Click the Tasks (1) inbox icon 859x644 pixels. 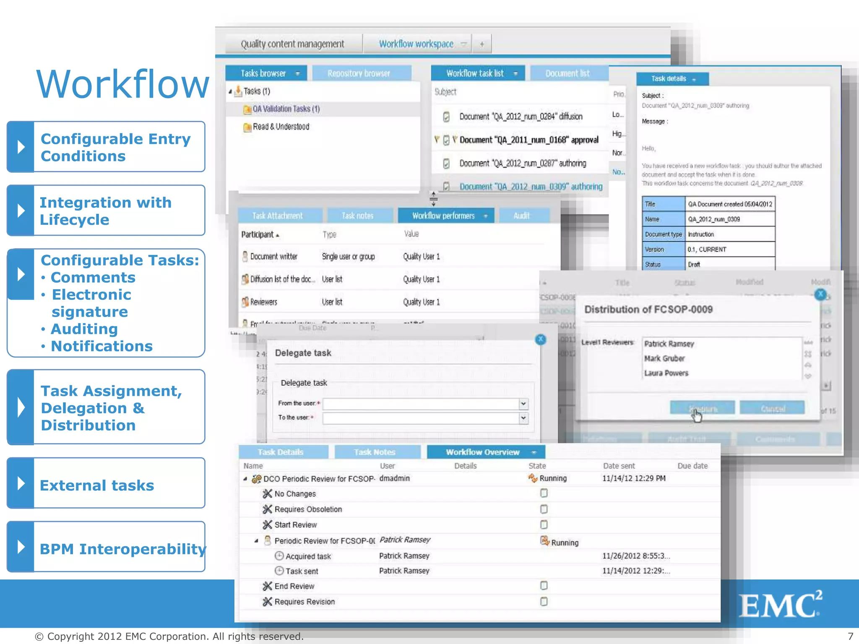pyautogui.click(x=238, y=91)
